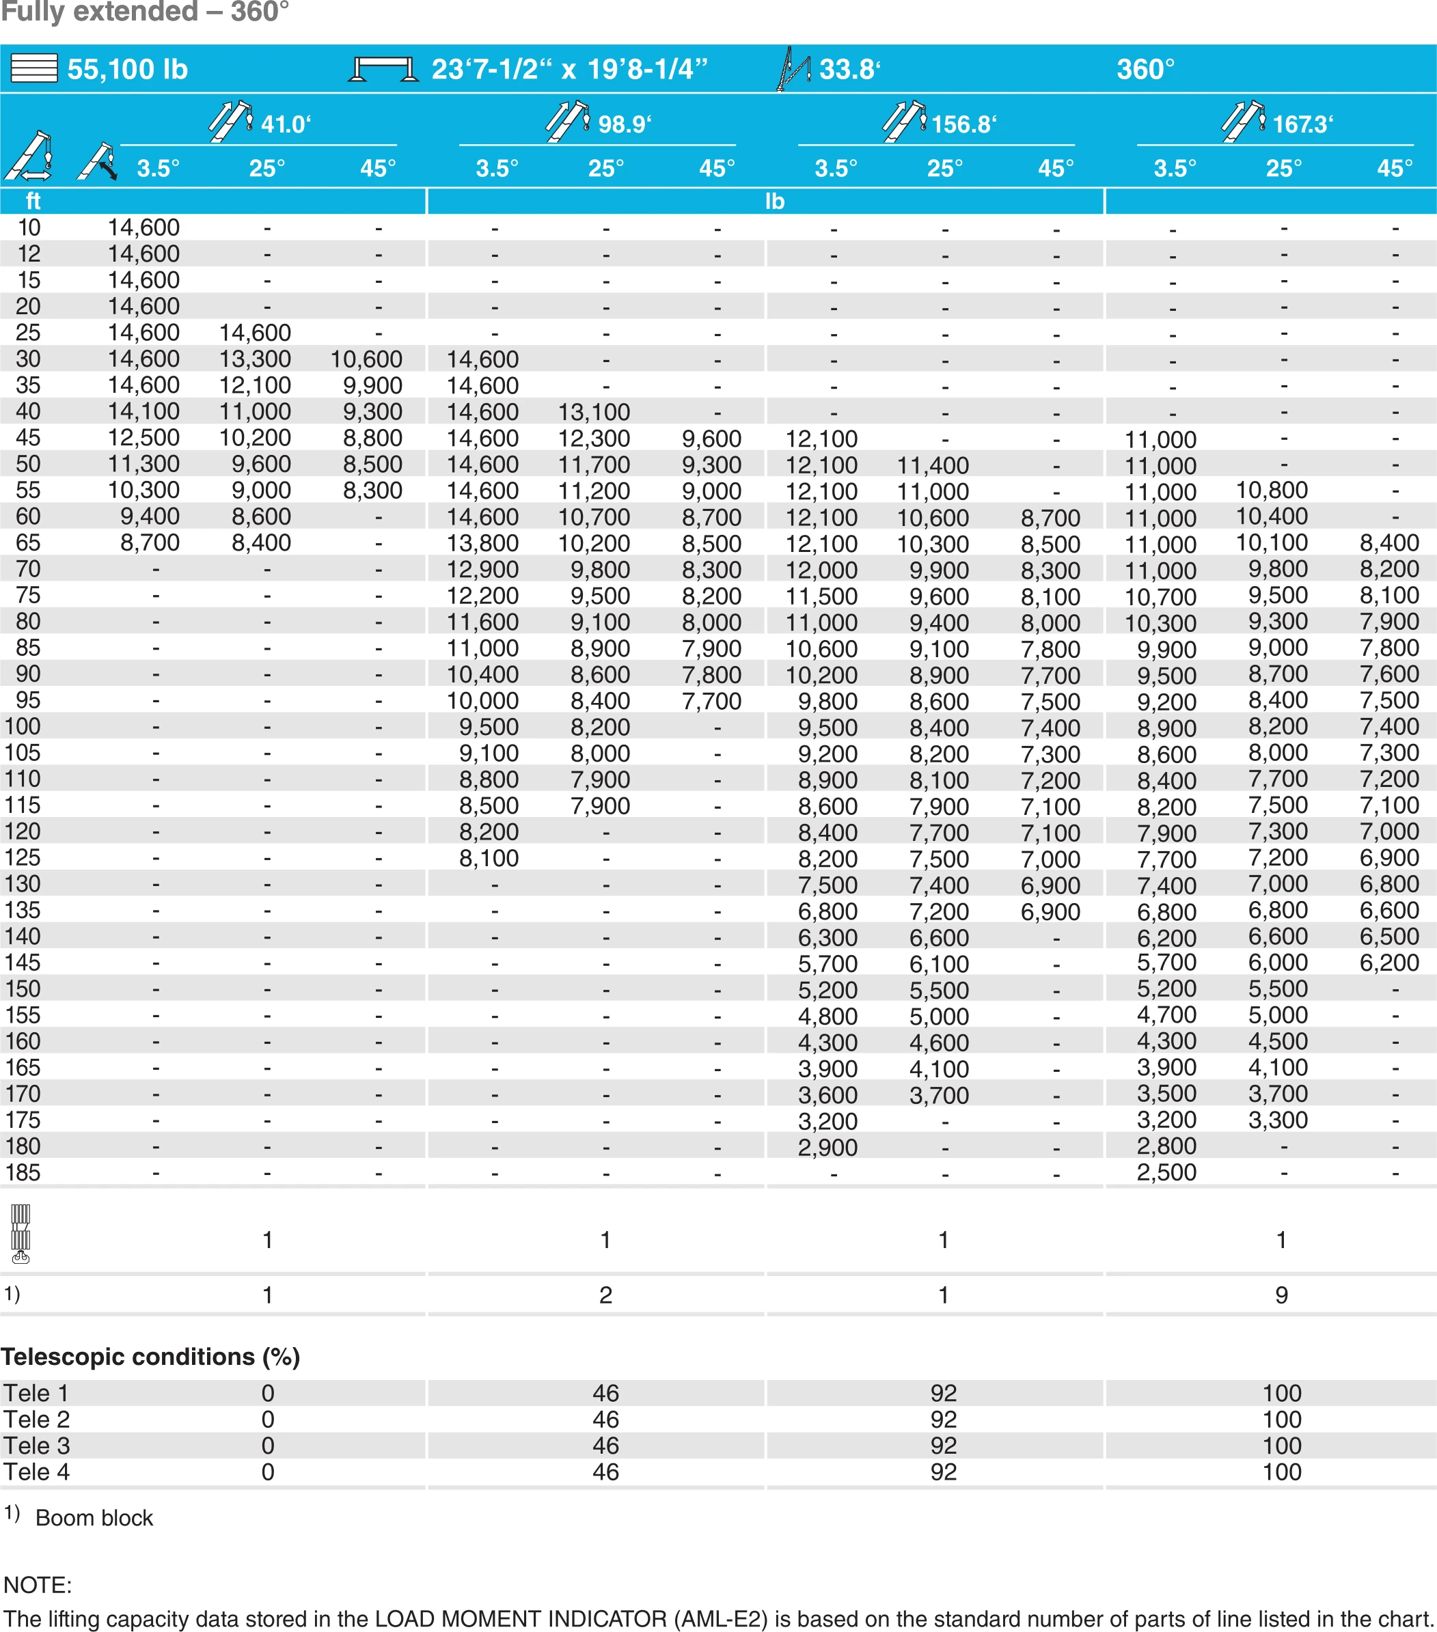Click the counterweight icon beside 55,100 lb
Screen dimensions: 1437x1632
33,68
